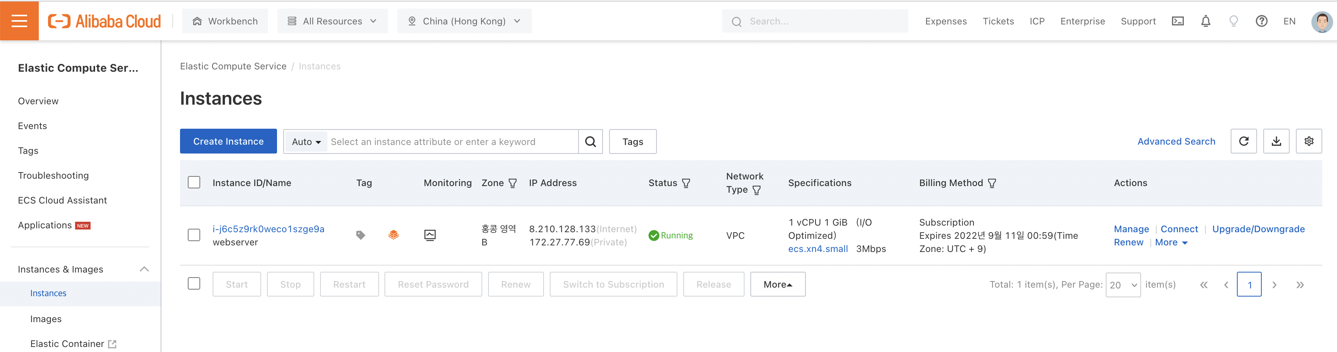Open ecs.xn4.small specification link
Image resolution: width=1337 pixels, height=352 pixels.
coord(818,249)
